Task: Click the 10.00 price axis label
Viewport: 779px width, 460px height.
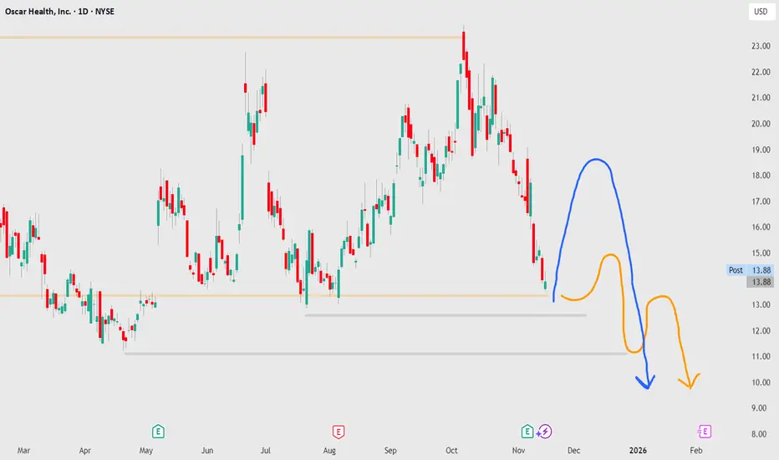Action: coord(761,382)
